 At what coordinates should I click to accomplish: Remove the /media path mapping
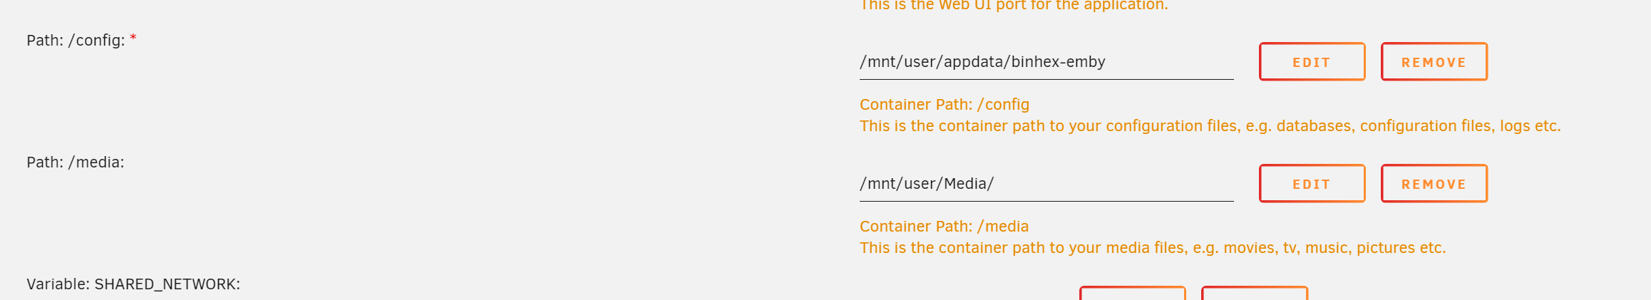tap(1434, 184)
